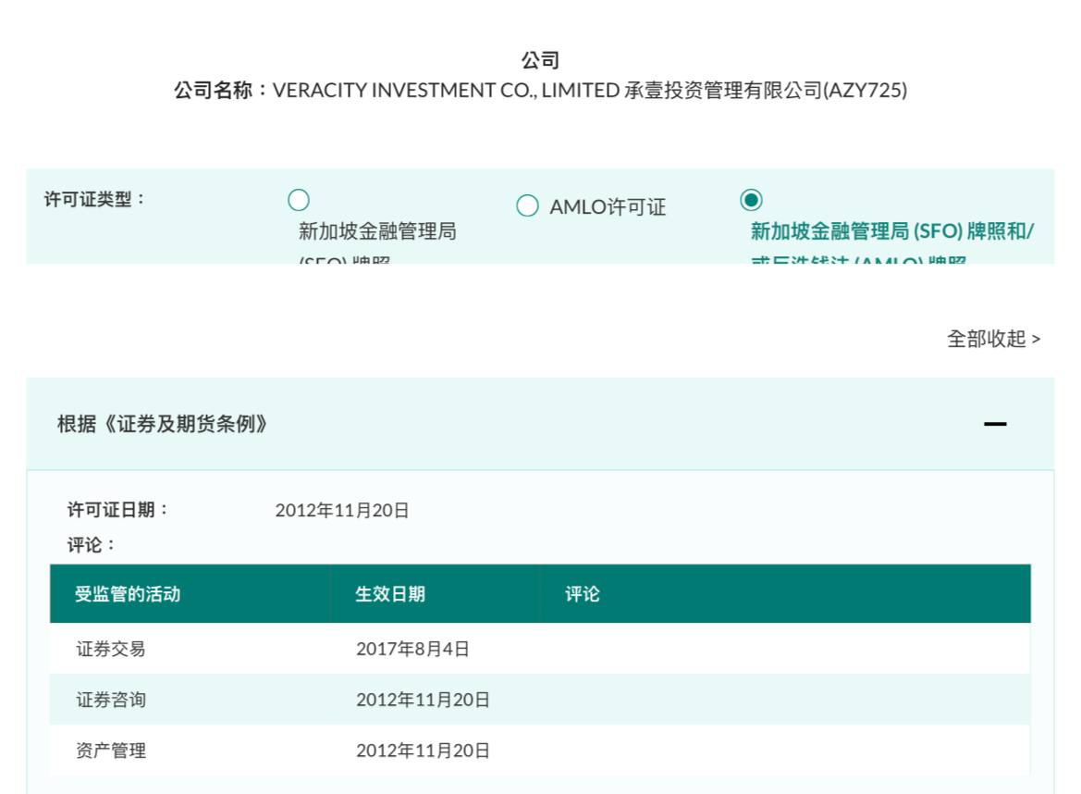Click the 资产管理 row cell
Viewport: 1081px width, 794px height.
coord(111,751)
